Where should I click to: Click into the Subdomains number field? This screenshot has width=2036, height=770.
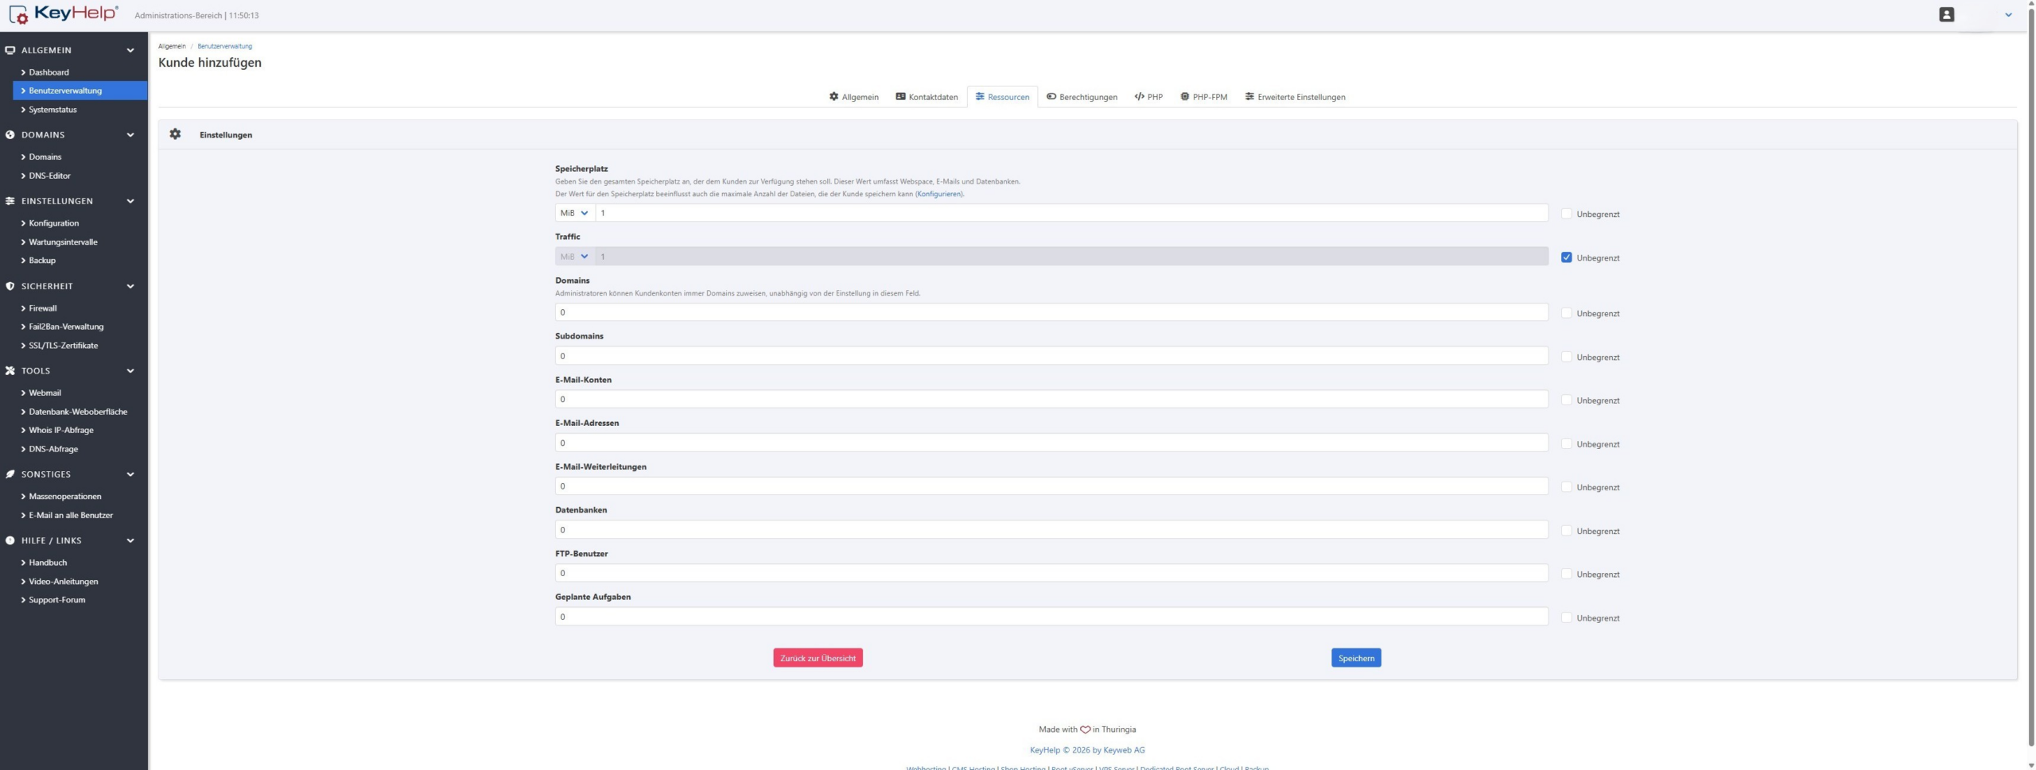pyautogui.click(x=1051, y=356)
